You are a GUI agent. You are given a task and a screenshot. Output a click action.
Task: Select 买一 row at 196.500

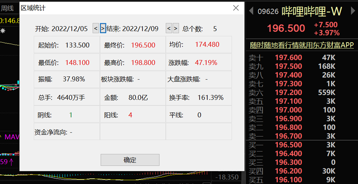302,145
